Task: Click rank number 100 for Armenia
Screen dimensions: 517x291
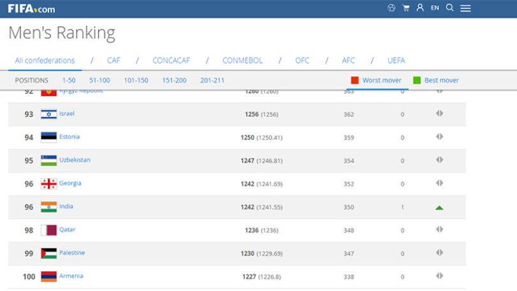Action: pos(29,276)
